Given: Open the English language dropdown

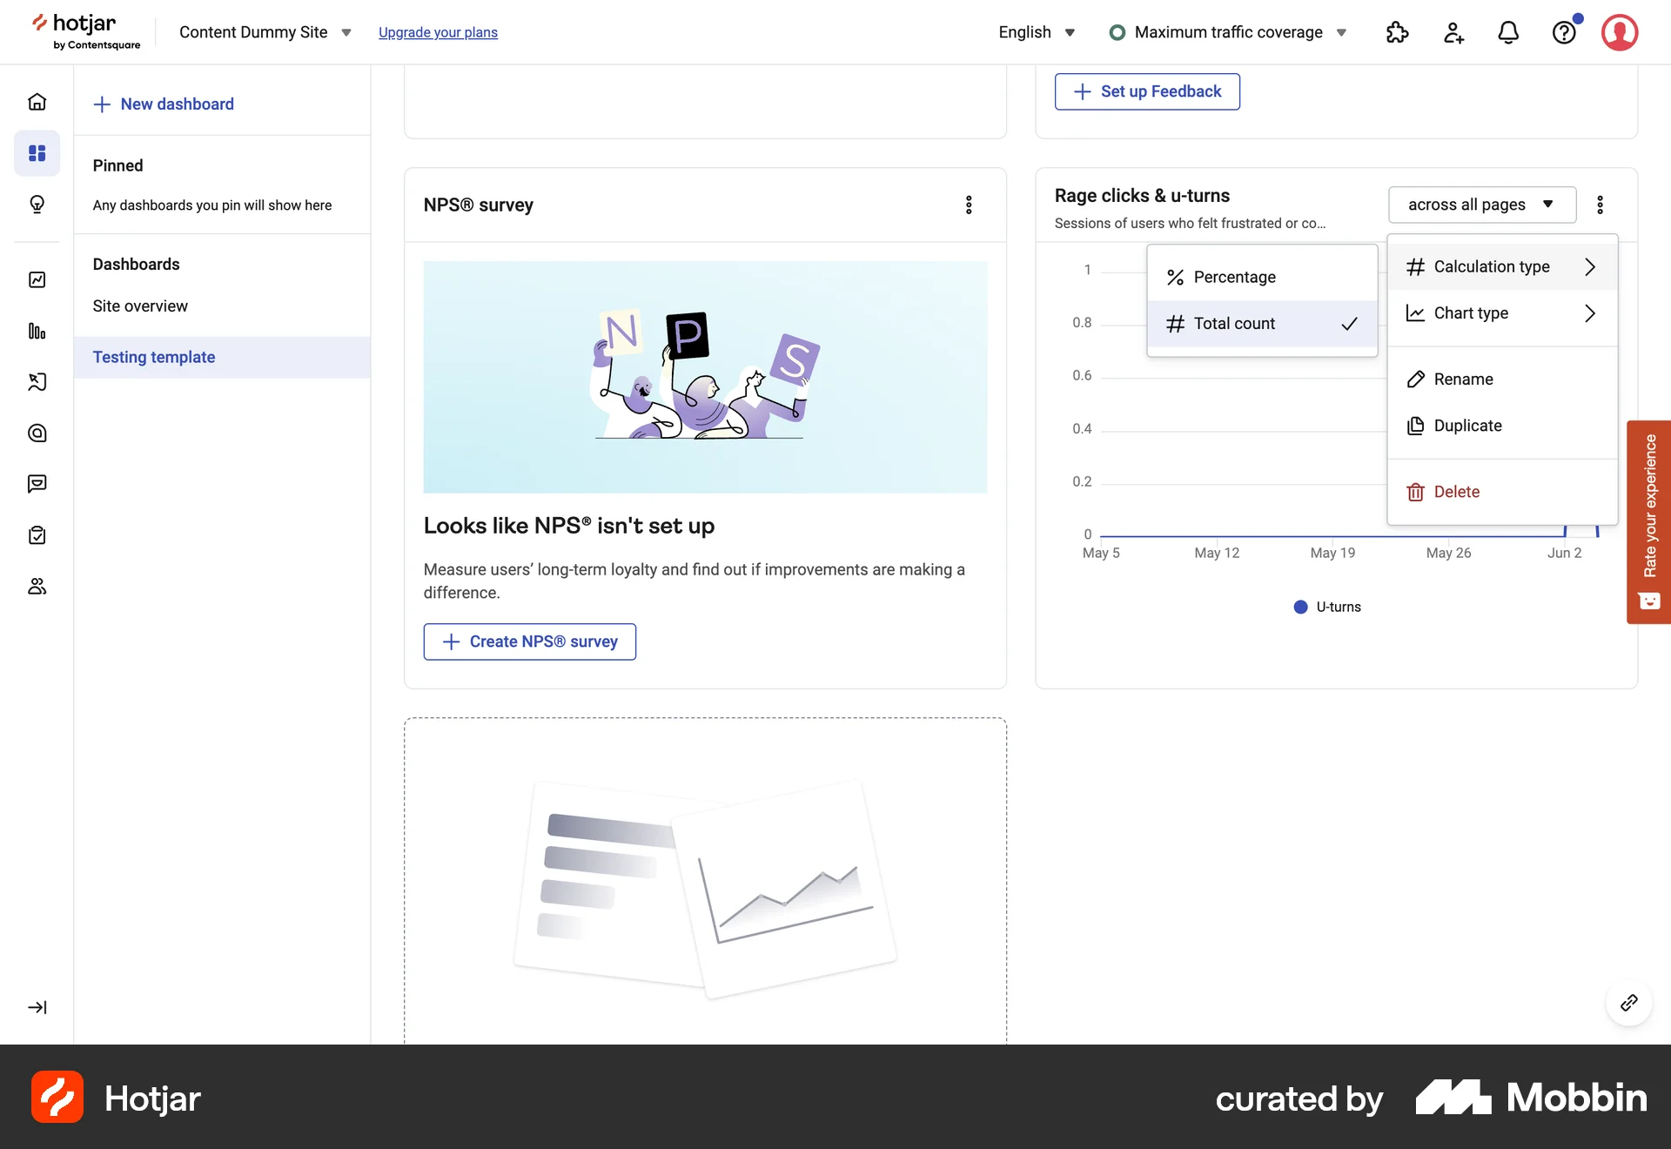Looking at the screenshot, I should (1036, 32).
